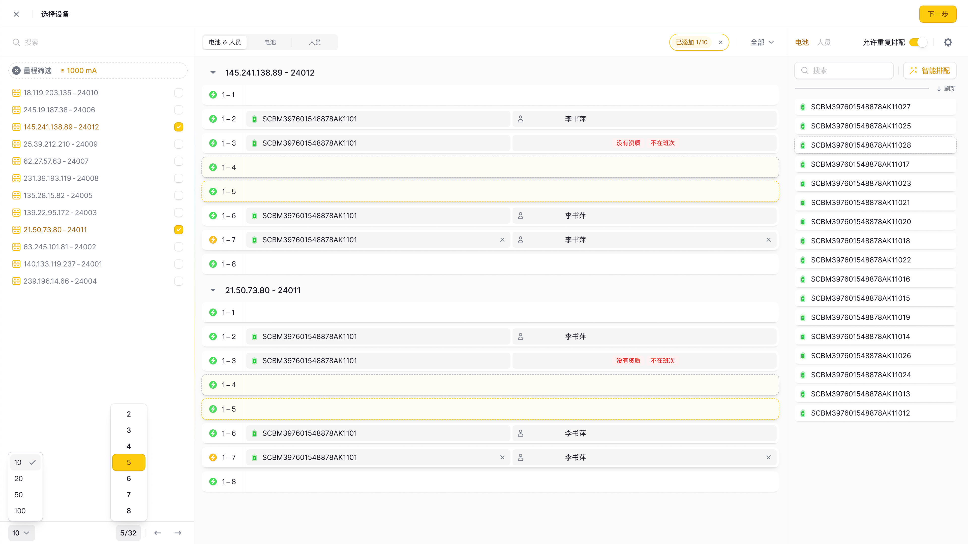Select battery SCBM397601548878AK11028 in right list
The width and height of the screenshot is (968, 544).
coord(875,145)
